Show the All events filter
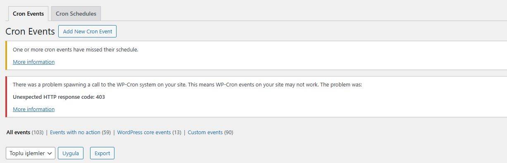Screen dimensions: 507x163 pos(18,132)
